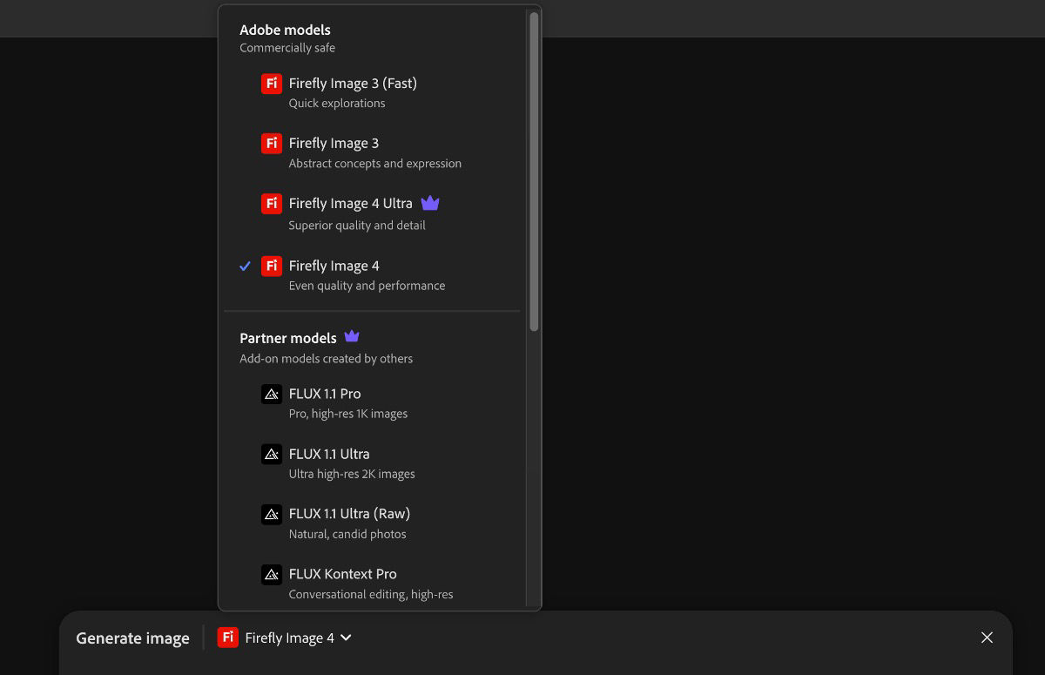This screenshot has width=1045, height=675.
Task: Click Natural, candid photos description
Action: pyautogui.click(x=347, y=534)
